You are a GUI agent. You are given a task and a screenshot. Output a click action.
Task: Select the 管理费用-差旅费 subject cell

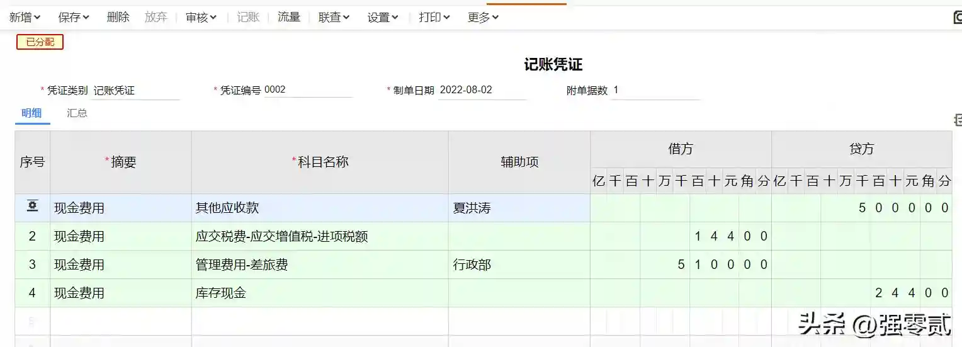(320, 265)
